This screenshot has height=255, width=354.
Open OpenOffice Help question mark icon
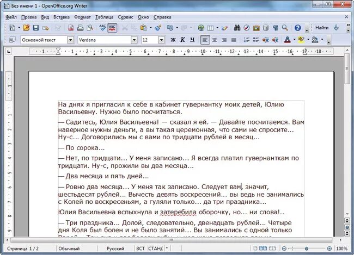(297, 28)
